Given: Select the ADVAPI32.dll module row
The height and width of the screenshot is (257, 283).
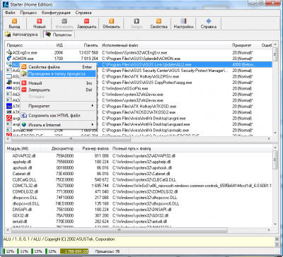Looking at the screenshot, I should click(139, 156).
